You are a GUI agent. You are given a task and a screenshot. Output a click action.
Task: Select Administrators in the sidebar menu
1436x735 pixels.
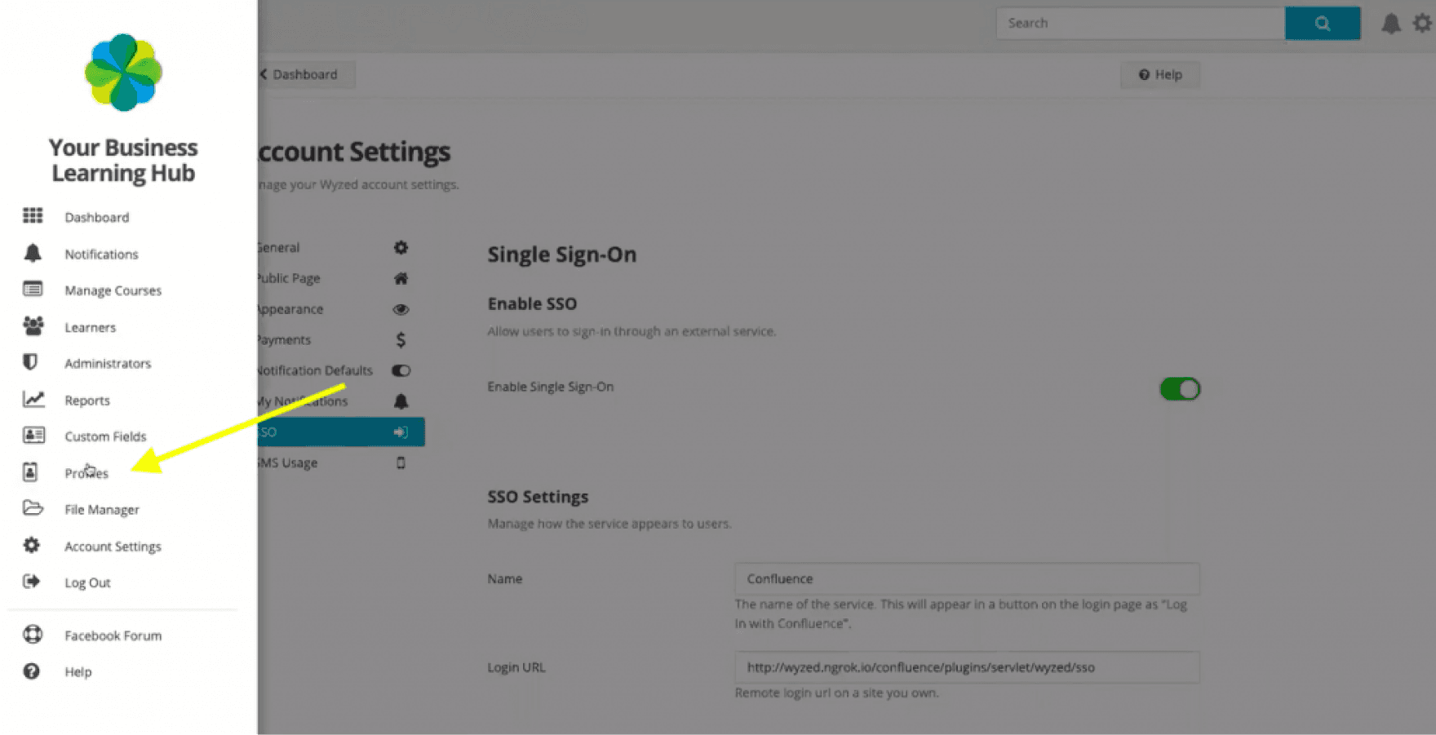click(108, 363)
